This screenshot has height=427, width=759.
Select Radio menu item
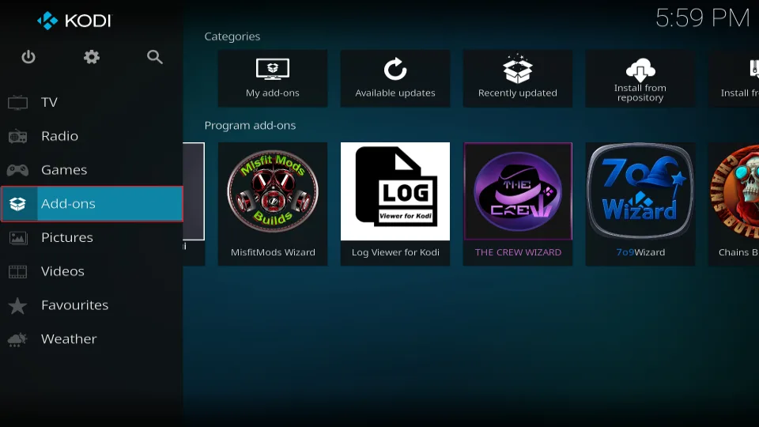pyautogui.click(x=92, y=137)
